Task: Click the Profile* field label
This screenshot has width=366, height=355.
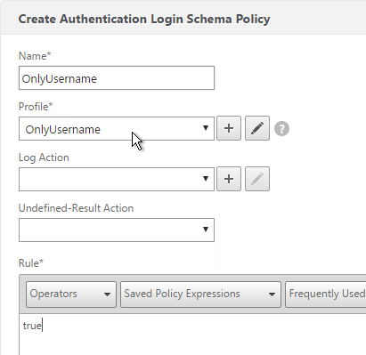Action: tap(36, 107)
